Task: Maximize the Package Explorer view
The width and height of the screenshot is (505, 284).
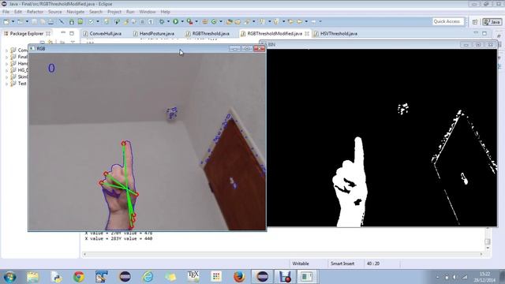Action: pyautogui.click(x=72, y=33)
